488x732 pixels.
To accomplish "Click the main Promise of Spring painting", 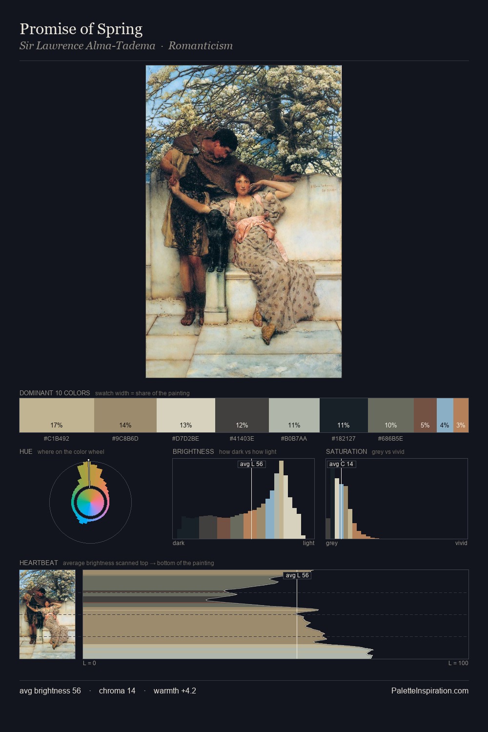I will coord(244,222).
